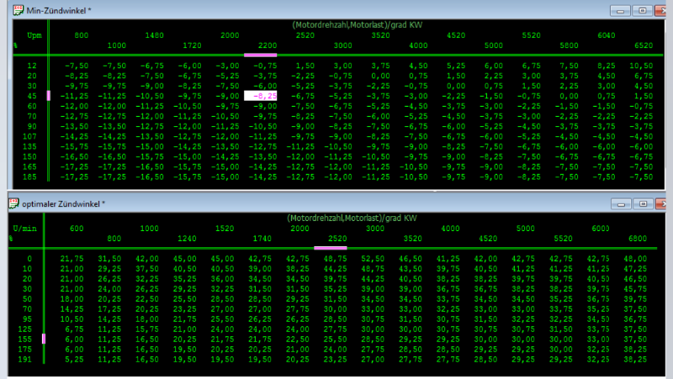Minimize the Min-Zündwinkel window
The height and width of the screenshot is (379, 673).
click(x=622, y=11)
